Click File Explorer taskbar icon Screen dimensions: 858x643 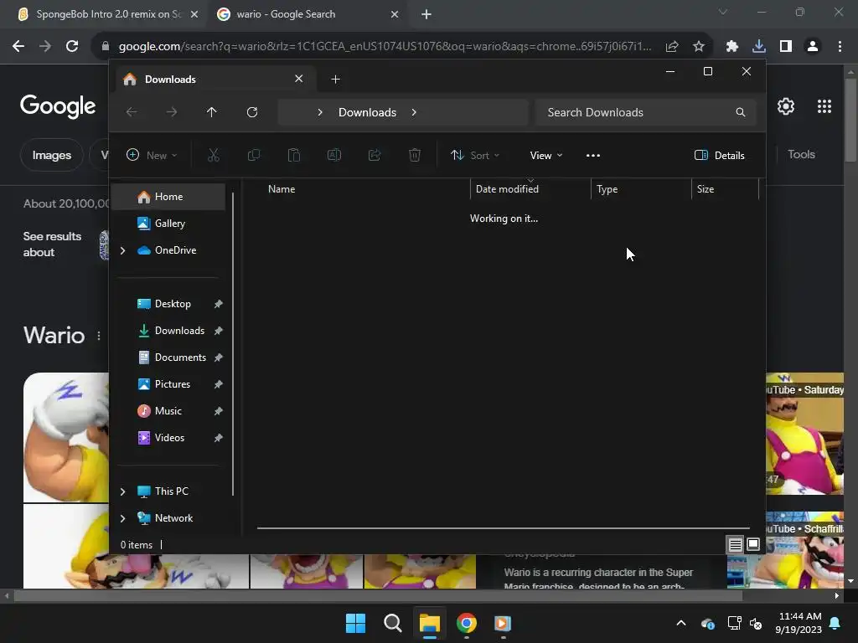pyautogui.click(x=430, y=623)
